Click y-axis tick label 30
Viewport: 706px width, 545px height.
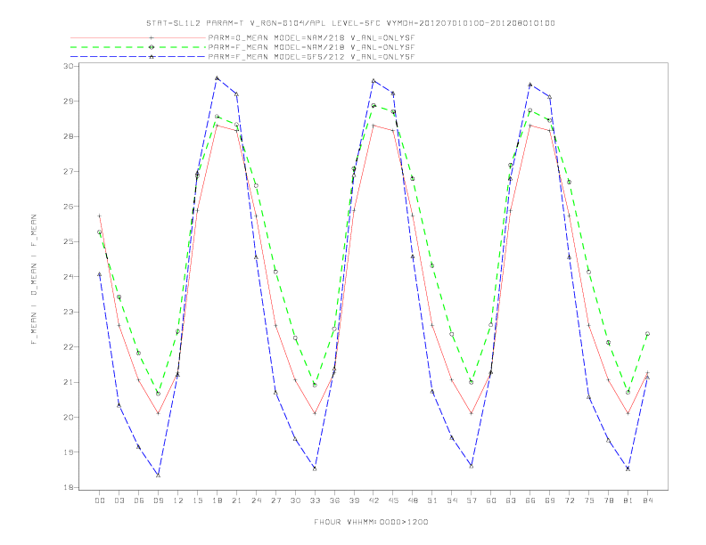click(x=69, y=66)
